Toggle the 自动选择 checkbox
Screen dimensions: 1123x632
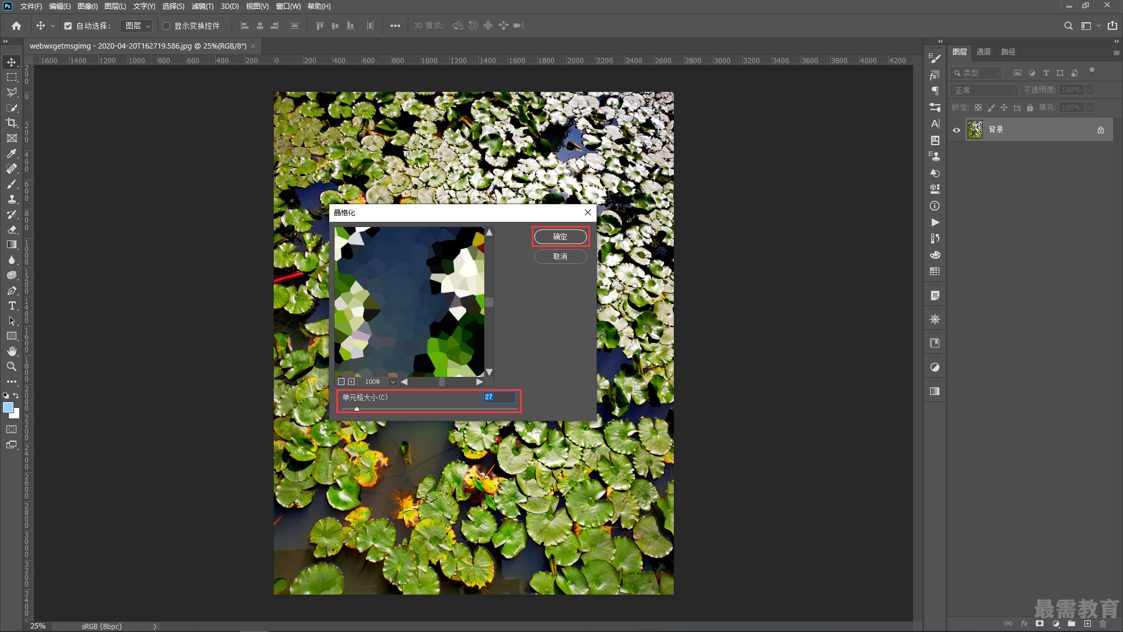[68, 26]
